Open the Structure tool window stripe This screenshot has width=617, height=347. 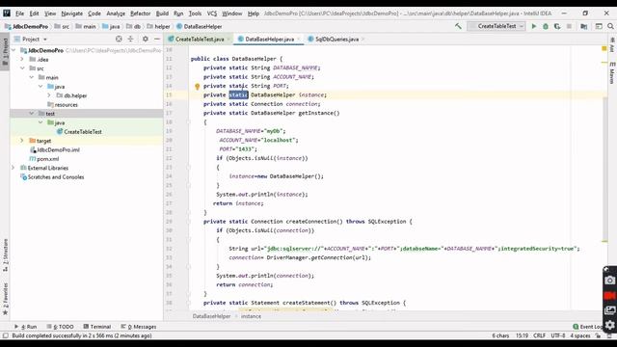[5, 254]
